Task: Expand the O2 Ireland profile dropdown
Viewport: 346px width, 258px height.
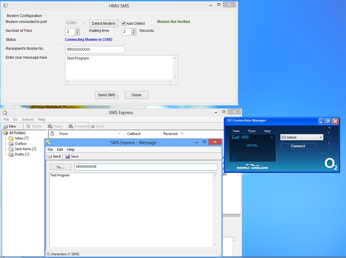Action: pos(320,137)
